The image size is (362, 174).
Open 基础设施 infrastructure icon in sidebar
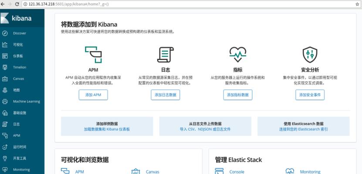click(x=5, y=113)
